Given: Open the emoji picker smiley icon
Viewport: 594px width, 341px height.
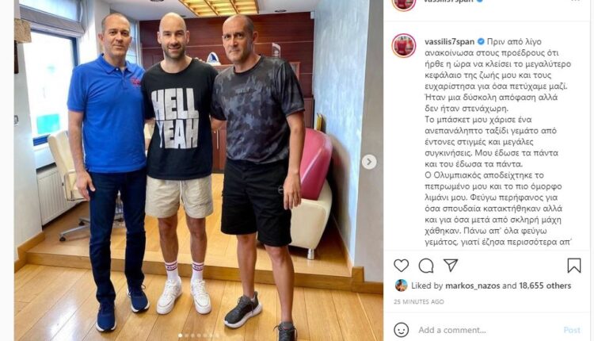Looking at the screenshot, I should pos(402,330).
